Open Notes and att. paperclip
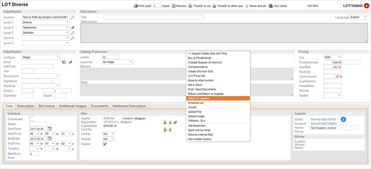The width and height of the screenshot is (371, 169). point(247,6)
